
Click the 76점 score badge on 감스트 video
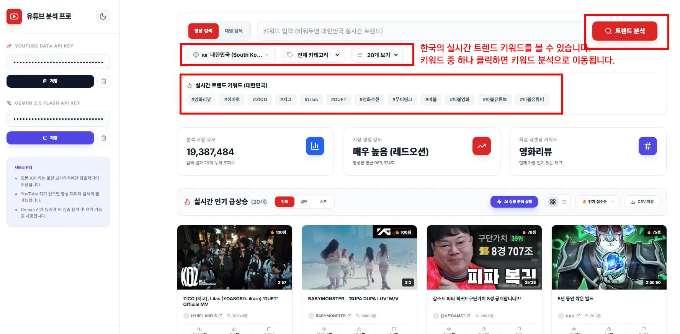tap(530, 232)
